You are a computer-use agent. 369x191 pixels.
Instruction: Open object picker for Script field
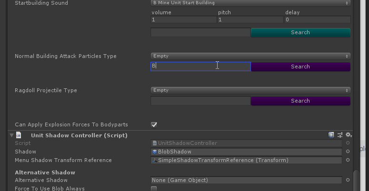[x=348, y=143]
